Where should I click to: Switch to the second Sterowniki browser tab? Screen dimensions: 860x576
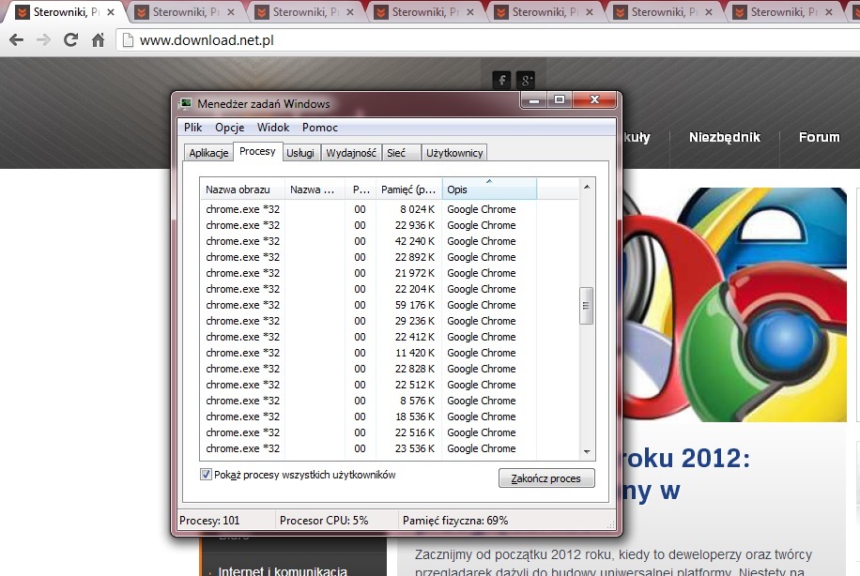pos(185,12)
